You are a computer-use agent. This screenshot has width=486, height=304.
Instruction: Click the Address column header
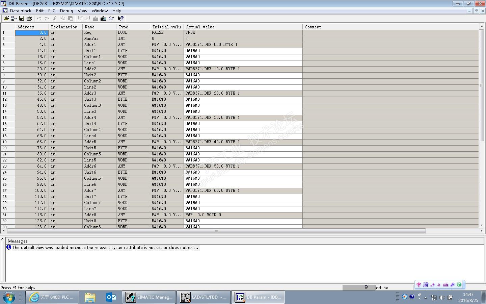click(x=32, y=27)
